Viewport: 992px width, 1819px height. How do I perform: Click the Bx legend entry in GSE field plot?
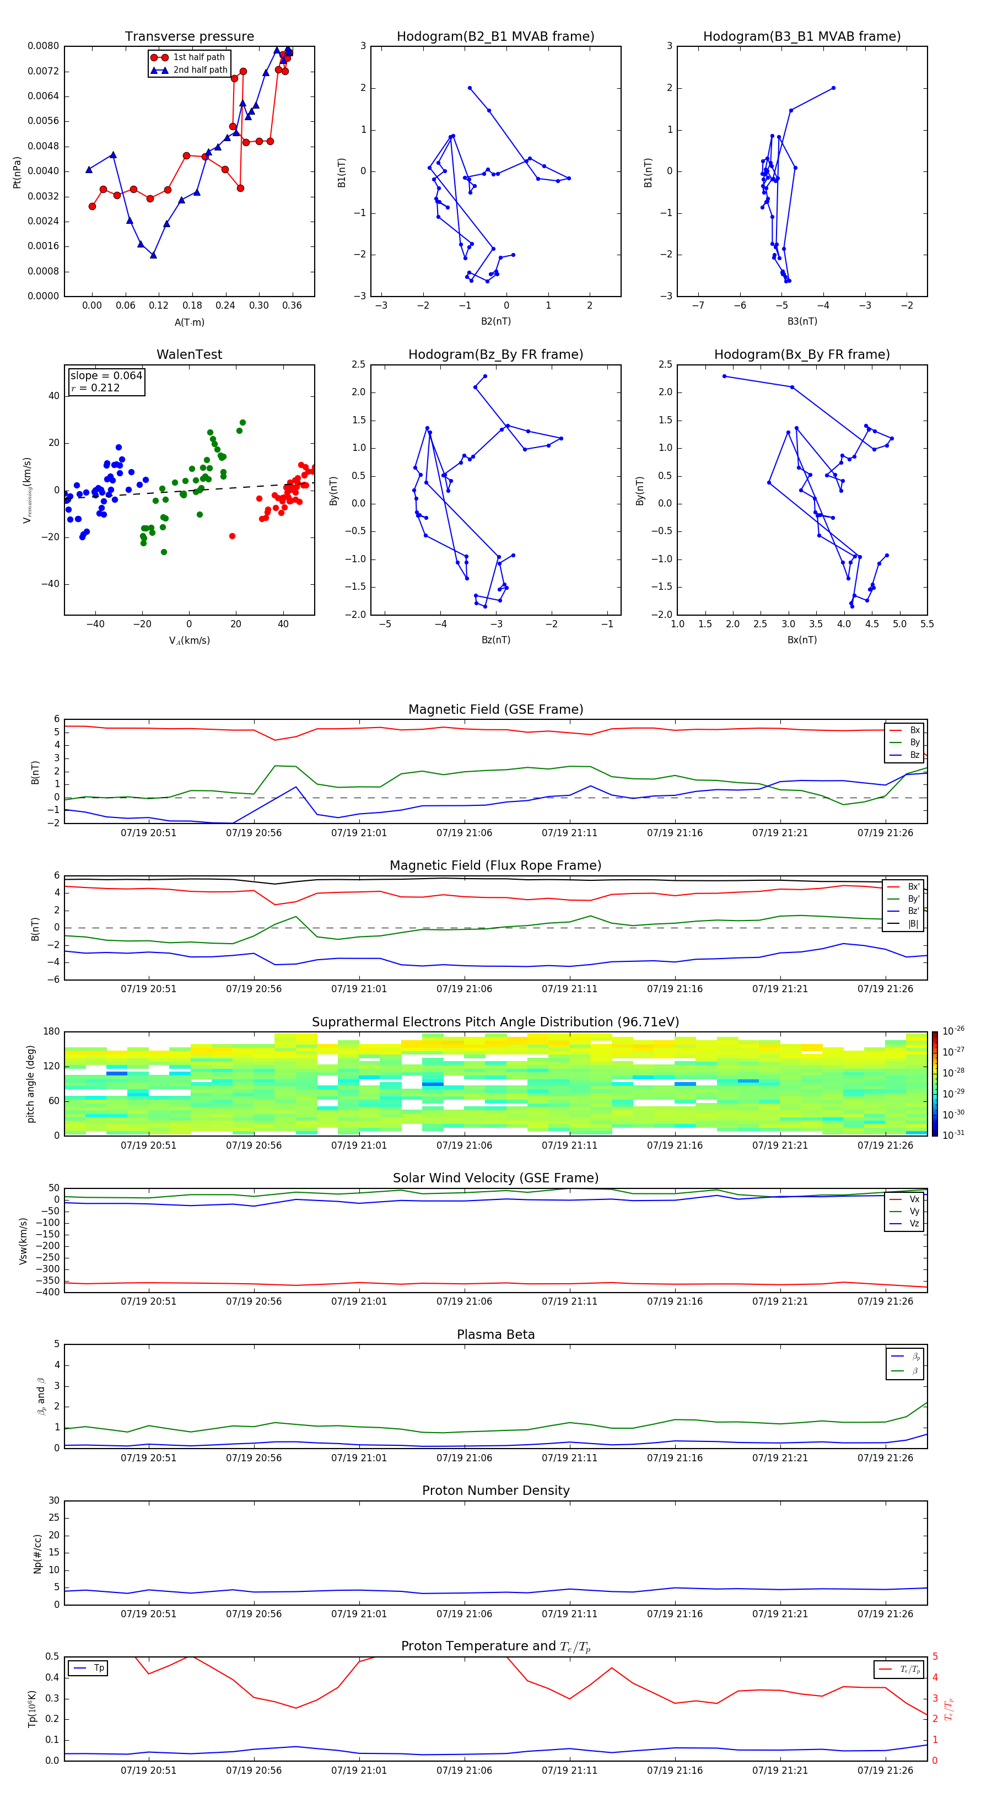click(904, 731)
